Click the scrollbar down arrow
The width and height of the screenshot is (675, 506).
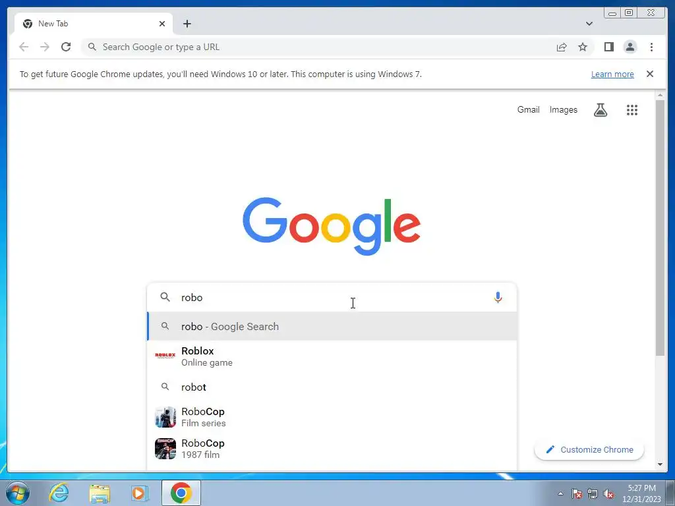660,464
